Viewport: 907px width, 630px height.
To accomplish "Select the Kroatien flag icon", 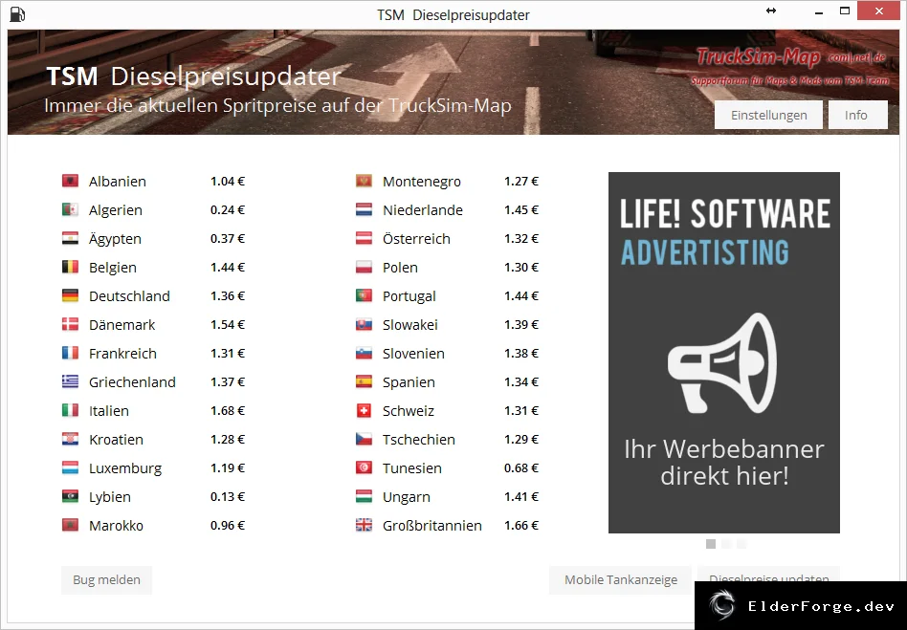I will click(70, 439).
